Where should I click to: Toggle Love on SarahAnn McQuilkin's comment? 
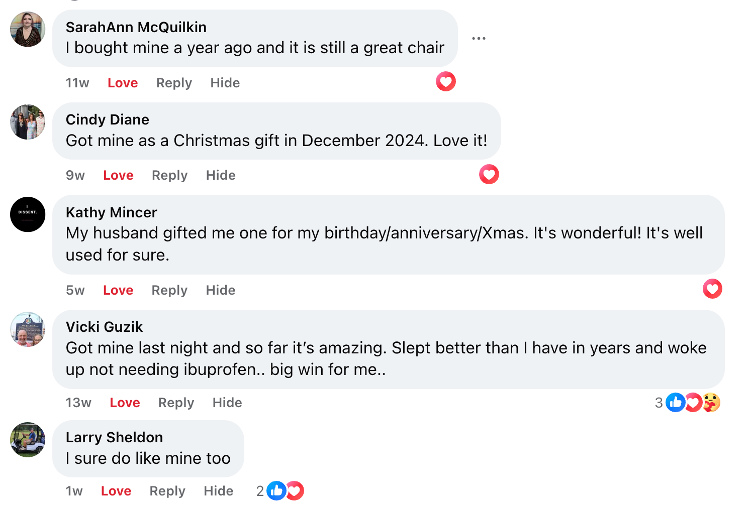point(123,83)
